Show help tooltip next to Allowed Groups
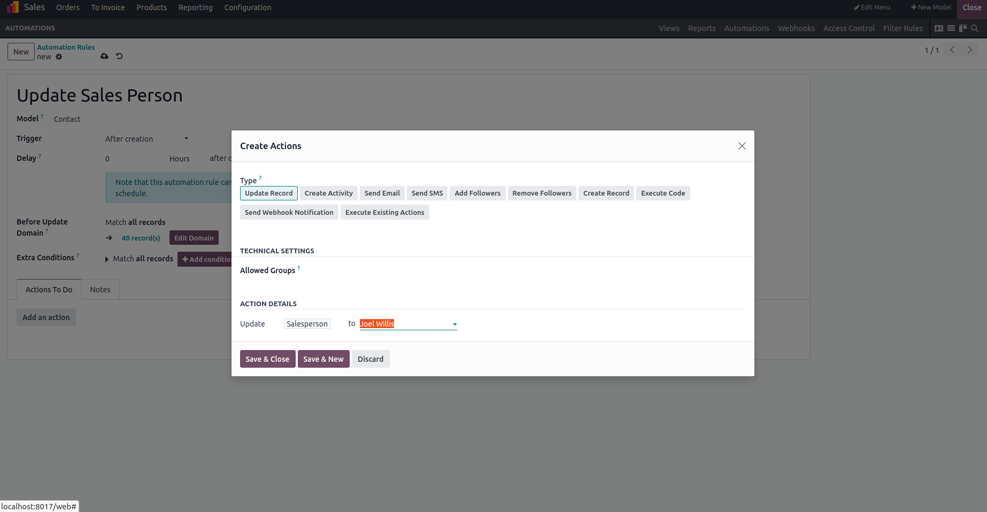The height and width of the screenshot is (512, 987). [x=299, y=268]
